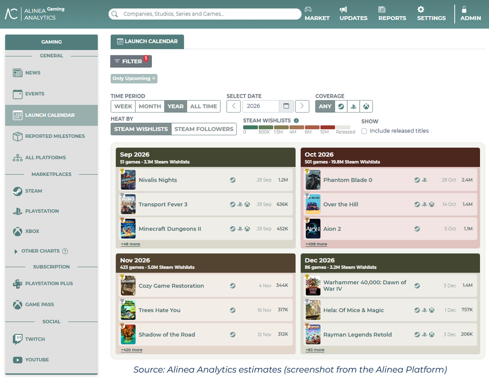Open All Platforms hierarchy icon
Image resolution: width=489 pixels, height=381 pixels.
click(x=18, y=158)
